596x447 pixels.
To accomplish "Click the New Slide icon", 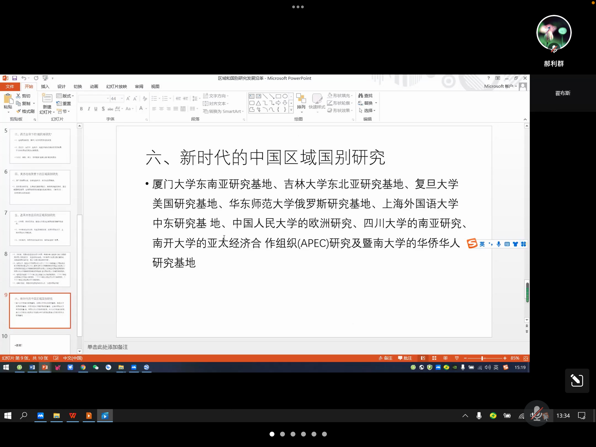I will click(47, 99).
